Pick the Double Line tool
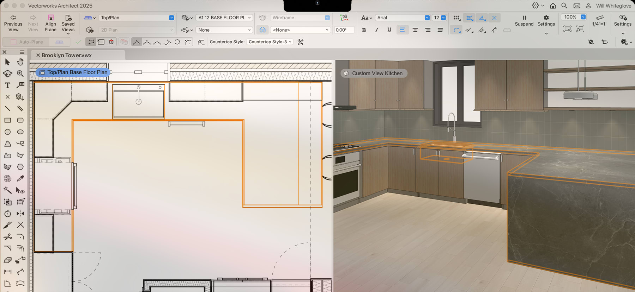Screen dimensions: 635x292 20,108
